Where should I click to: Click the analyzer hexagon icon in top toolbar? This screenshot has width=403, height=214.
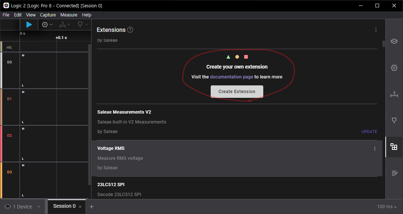(45, 25)
